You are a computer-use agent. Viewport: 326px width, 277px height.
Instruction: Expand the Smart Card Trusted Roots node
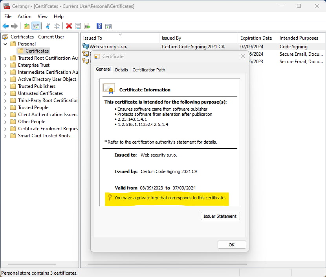pyautogui.click(x=5, y=136)
